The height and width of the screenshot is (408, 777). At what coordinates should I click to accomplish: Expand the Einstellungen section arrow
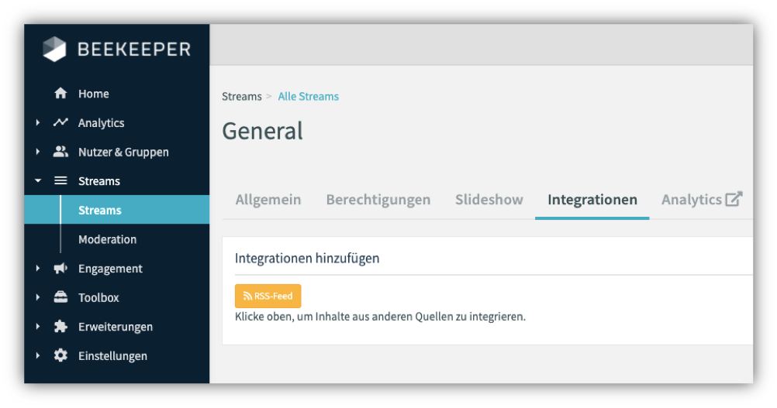pos(38,355)
